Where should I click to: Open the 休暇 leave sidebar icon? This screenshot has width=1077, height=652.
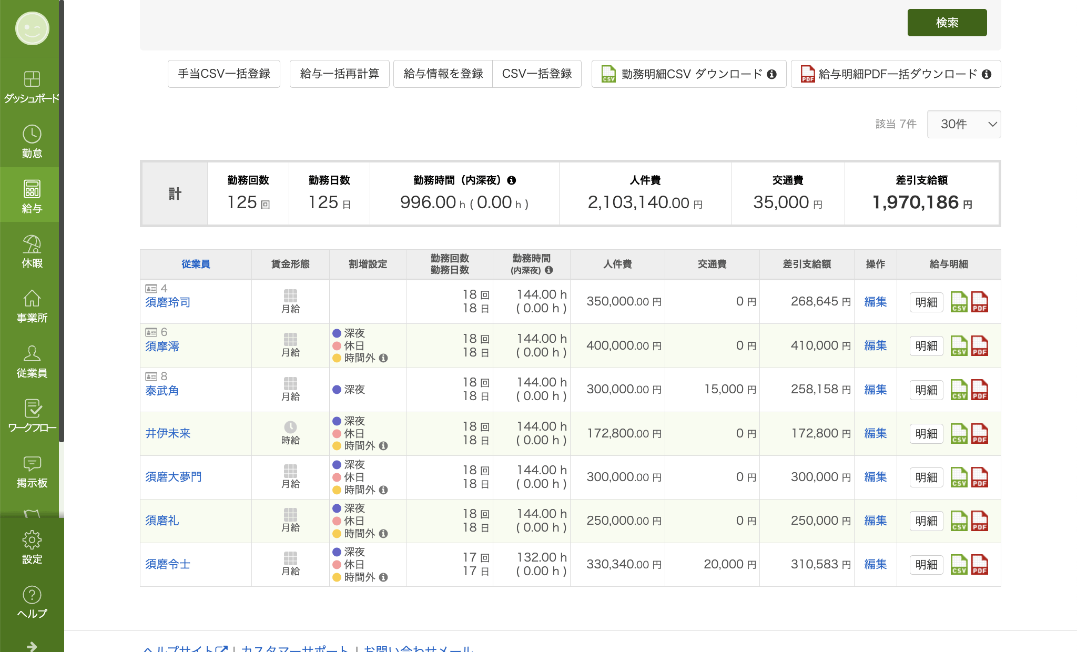[32, 251]
